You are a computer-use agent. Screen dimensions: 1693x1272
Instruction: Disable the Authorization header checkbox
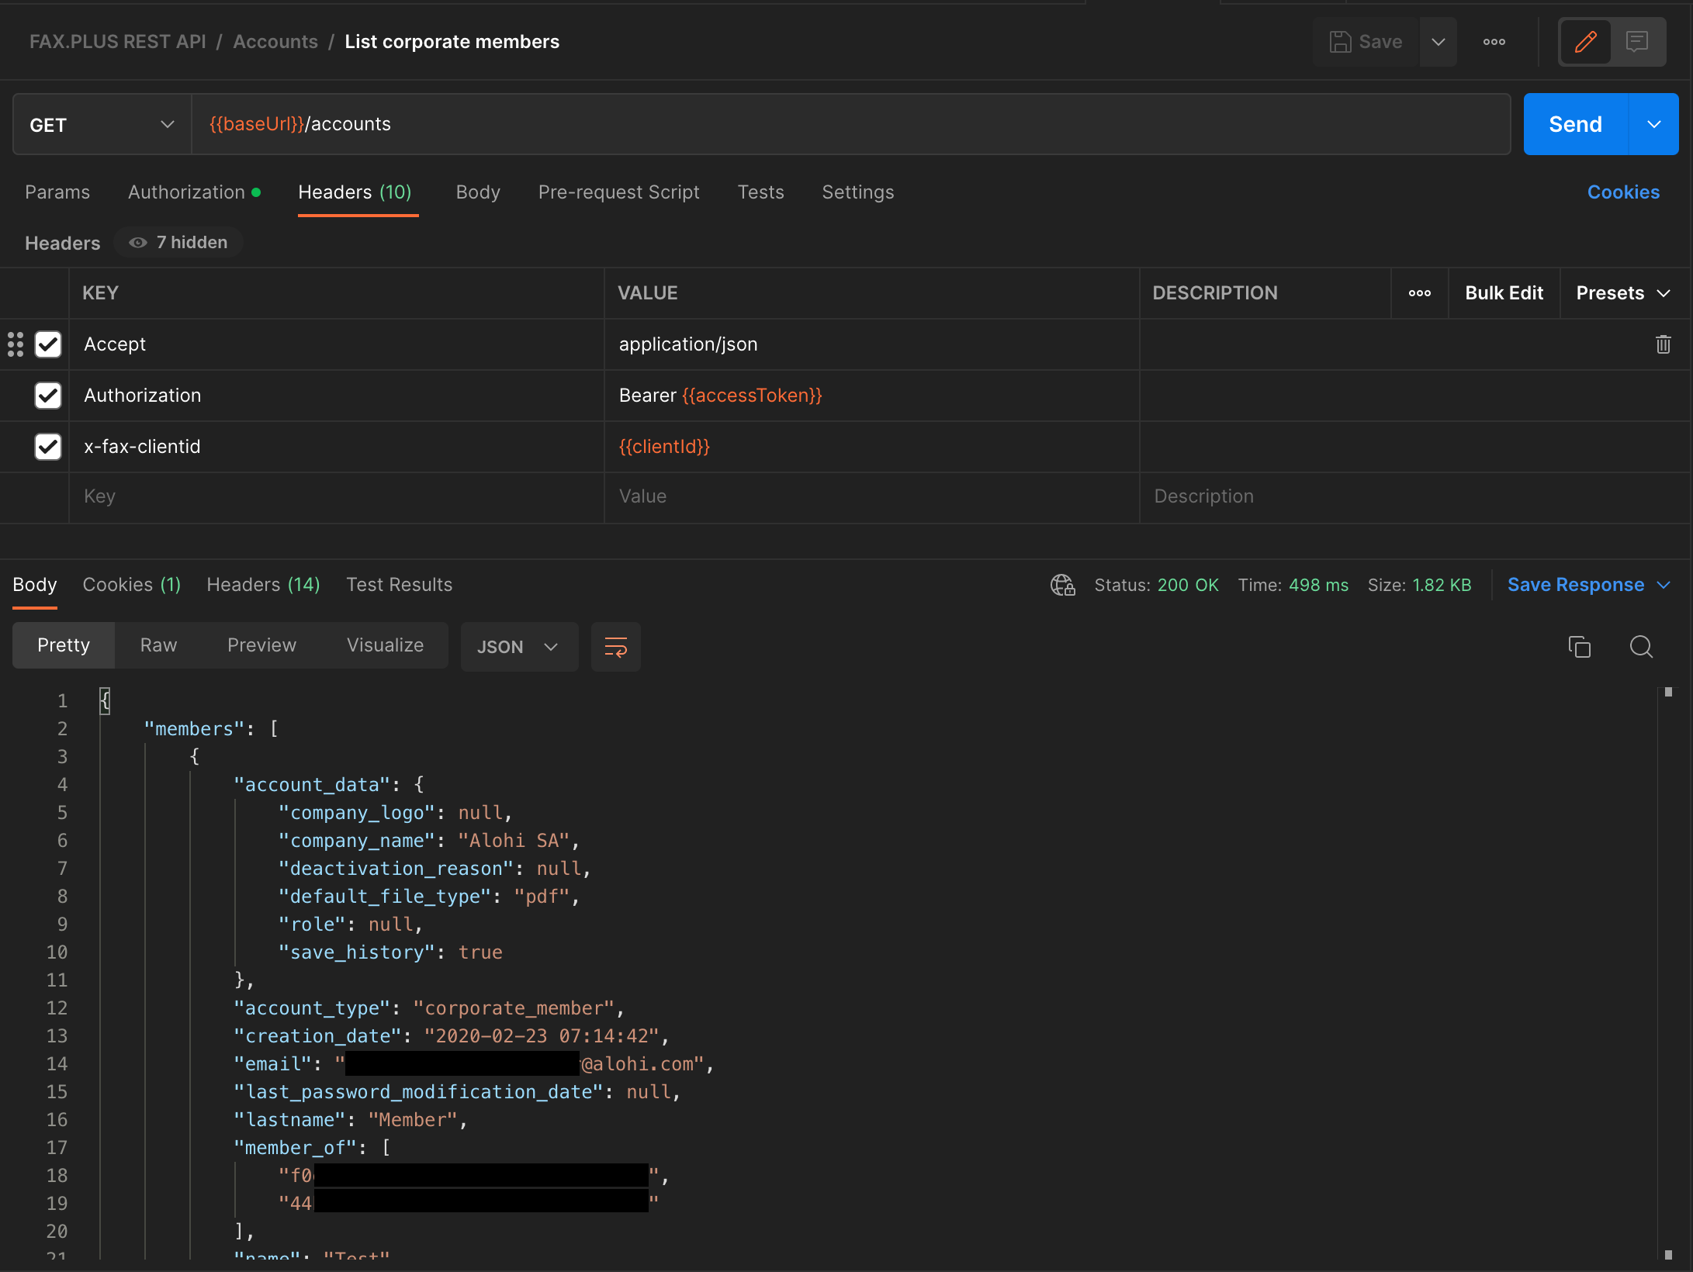[x=48, y=396]
